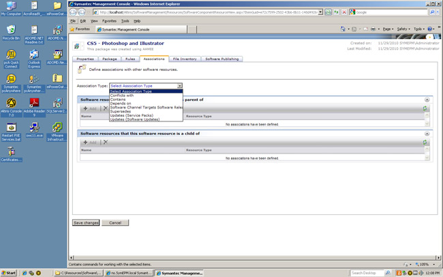Click the Start button on taskbar
This screenshot has width=443, height=277.
[8, 273]
